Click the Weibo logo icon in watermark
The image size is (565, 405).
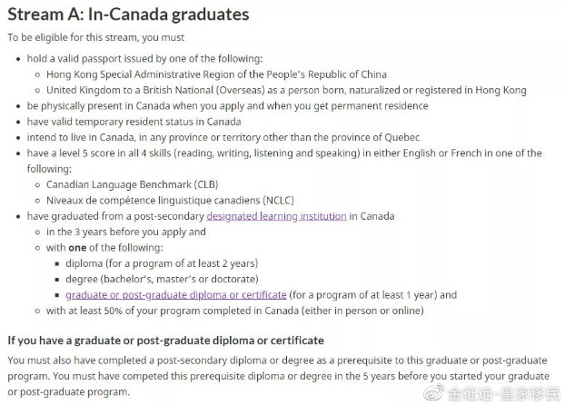click(433, 392)
